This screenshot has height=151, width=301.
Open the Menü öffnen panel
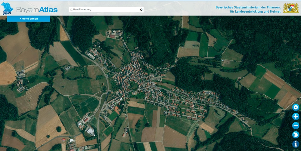click(29, 19)
